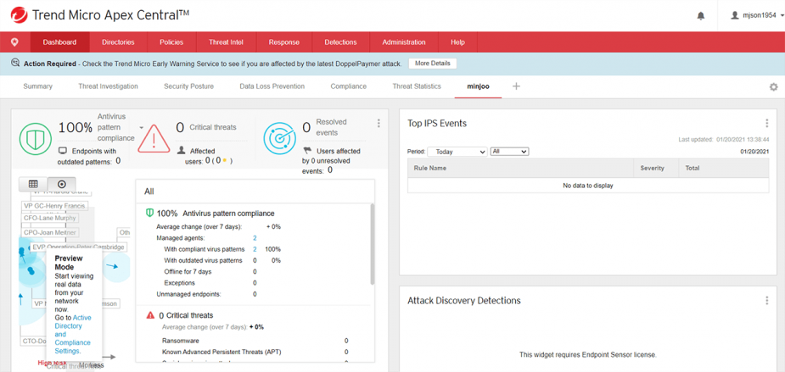Screen dimensions: 785x372
Task: Click the details panel vertical scrollbar
Action: click(372, 244)
